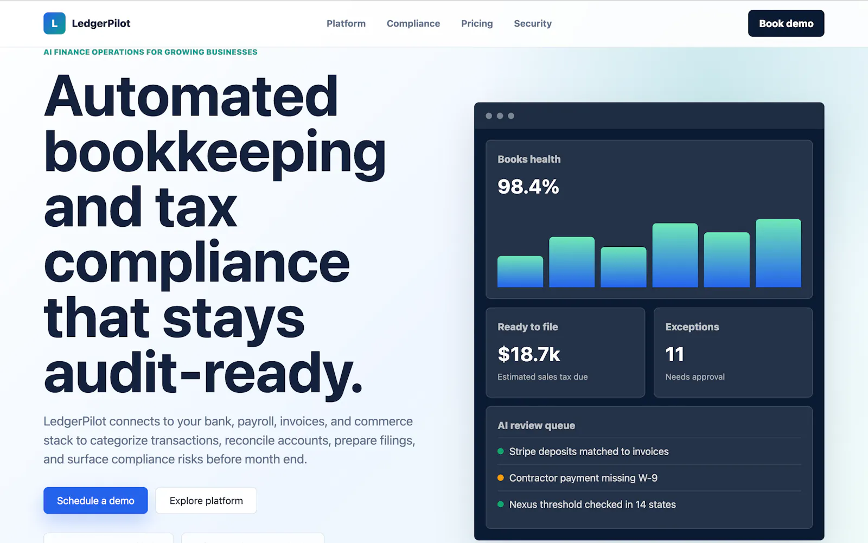868x543 pixels.
Task: Click the green status dot beside Stripe deposits
Action: 501,451
